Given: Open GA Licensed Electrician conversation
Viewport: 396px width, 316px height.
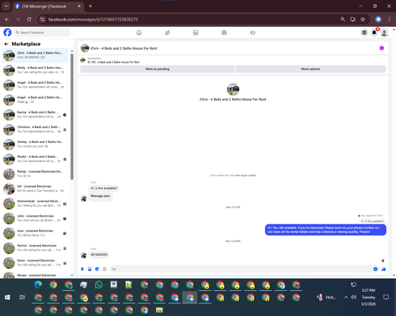Looking at the screenshot, I should click(35, 189).
